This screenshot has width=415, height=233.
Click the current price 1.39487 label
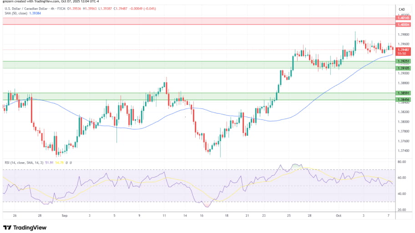[403, 50]
